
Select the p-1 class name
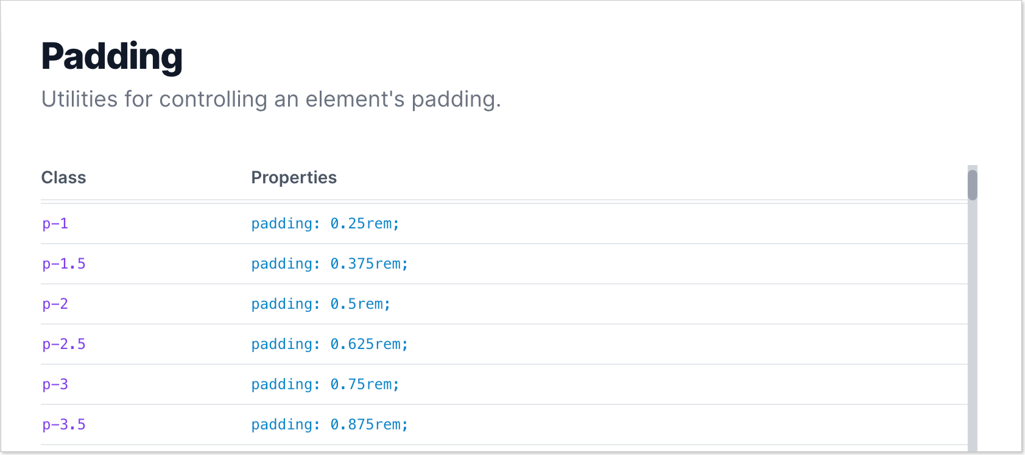tap(55, 224)
